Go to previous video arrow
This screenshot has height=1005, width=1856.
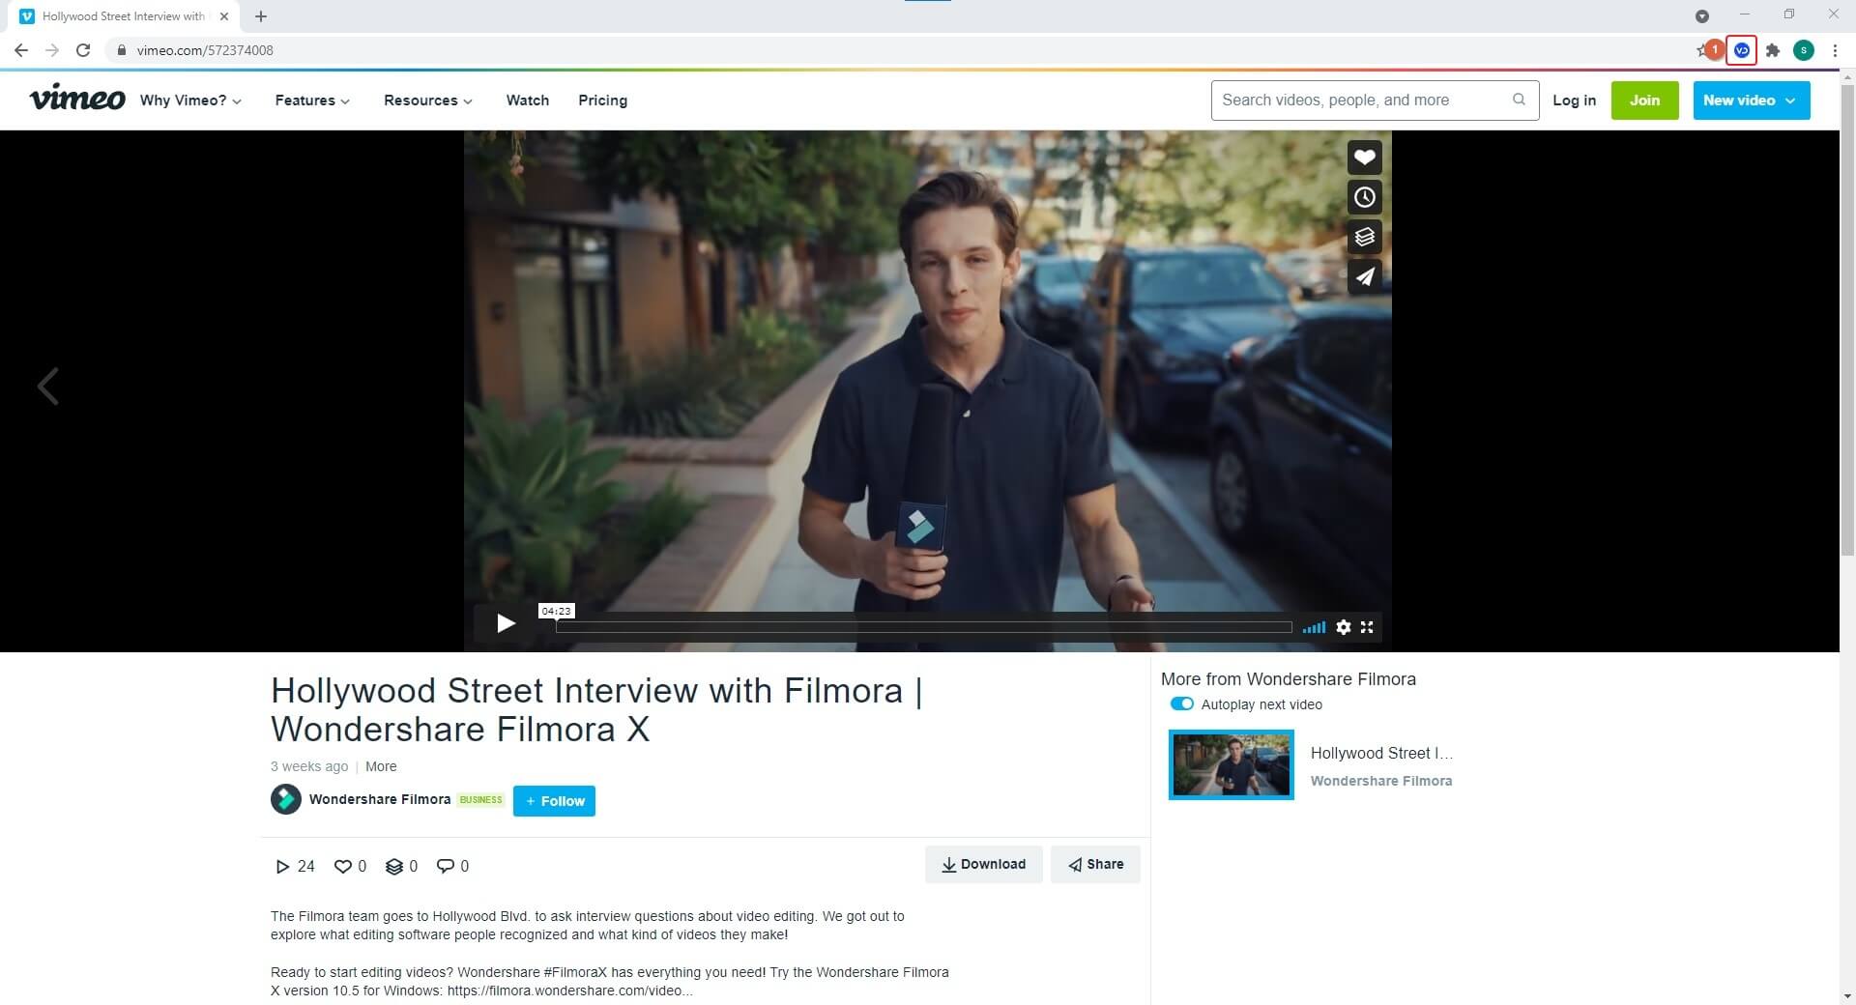point(47,387)
